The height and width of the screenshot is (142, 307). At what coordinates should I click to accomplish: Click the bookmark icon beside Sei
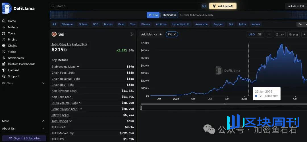click(132, 34)
